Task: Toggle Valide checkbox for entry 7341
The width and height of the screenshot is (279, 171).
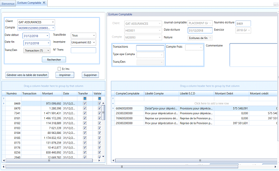Action: tap(99, 113)
